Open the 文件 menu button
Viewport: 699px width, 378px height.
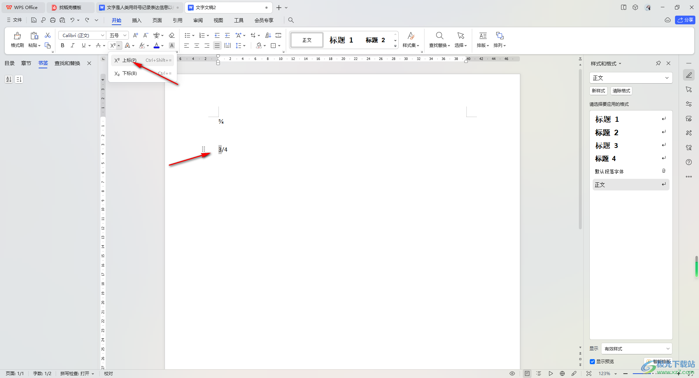15,20
